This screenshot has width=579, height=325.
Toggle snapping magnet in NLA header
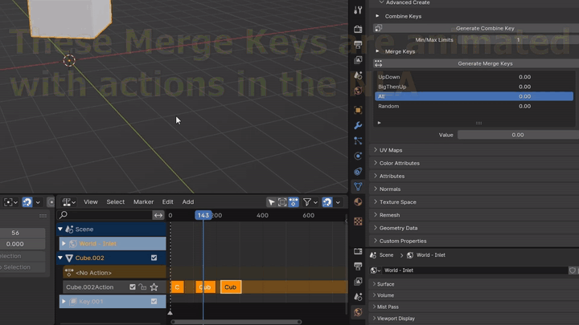click(x=327, y=202)
